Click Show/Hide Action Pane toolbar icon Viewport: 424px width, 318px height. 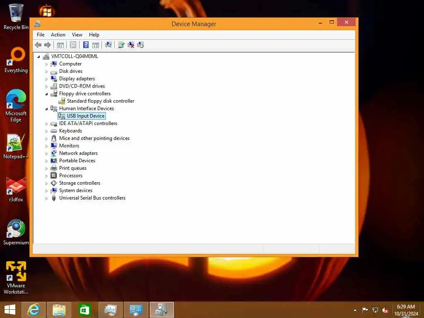(x=96, y=45)
